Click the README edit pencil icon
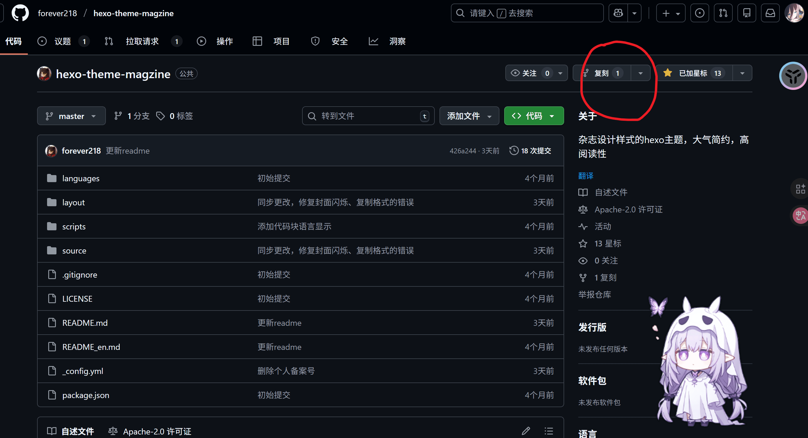Viewport: 808px width, 438px height. click(526, 431)
